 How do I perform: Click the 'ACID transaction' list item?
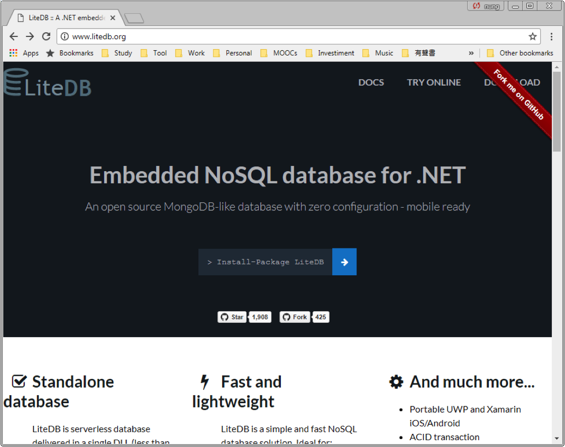pyautogui.click(x=444, y=437)
